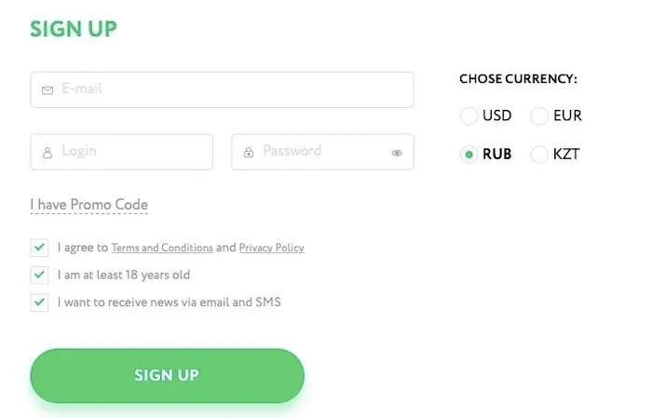The height and width of the screenshot is (418, 652).
Task: Choose EUR as the currency
Action: (x=539, y=116)
